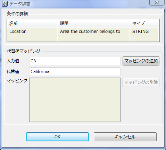Select the STRING type cell

click(144, 32)
